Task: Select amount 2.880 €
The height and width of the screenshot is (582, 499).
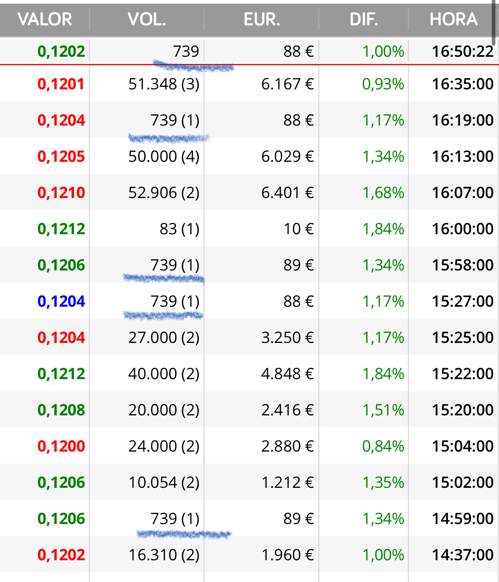Action: point(288,446)
